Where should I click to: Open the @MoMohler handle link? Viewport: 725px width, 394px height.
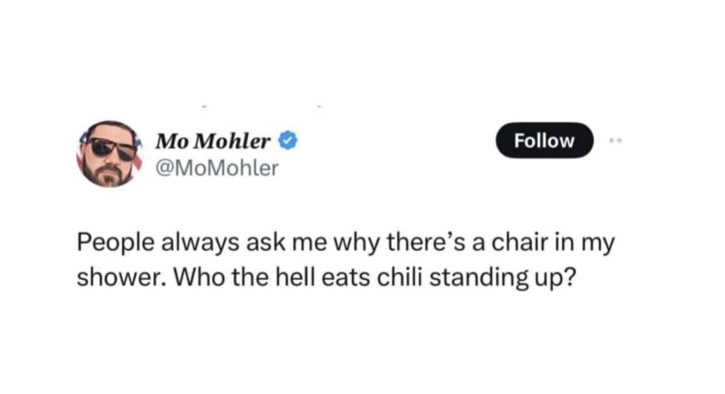coord(217,167)
